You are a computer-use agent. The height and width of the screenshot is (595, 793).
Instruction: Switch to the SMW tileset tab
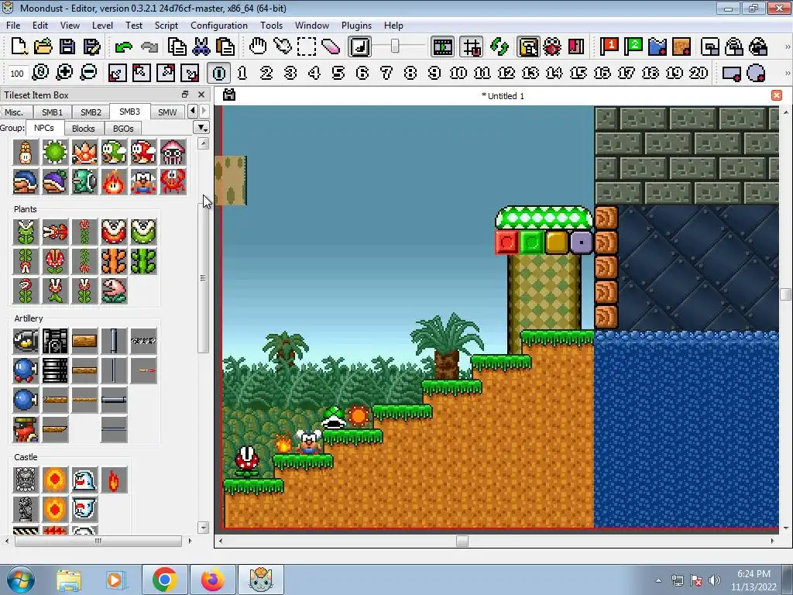(x=167, y=112)
